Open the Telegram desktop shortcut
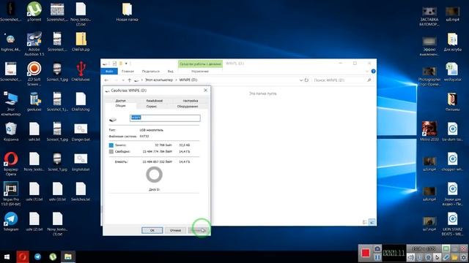The image size is (469, 263). (x=11, y=221)
